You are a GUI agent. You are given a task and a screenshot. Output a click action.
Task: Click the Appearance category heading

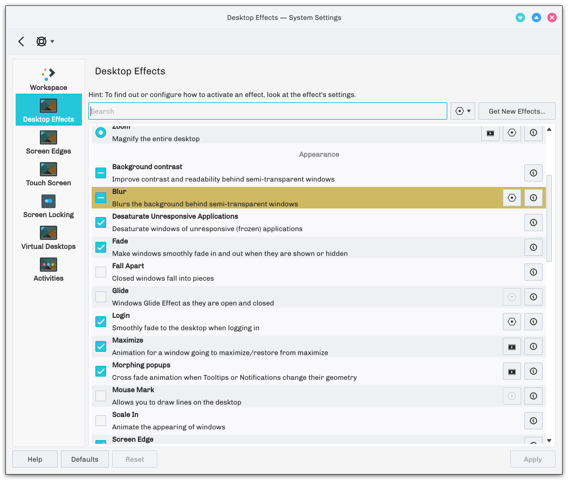point(319,154)
